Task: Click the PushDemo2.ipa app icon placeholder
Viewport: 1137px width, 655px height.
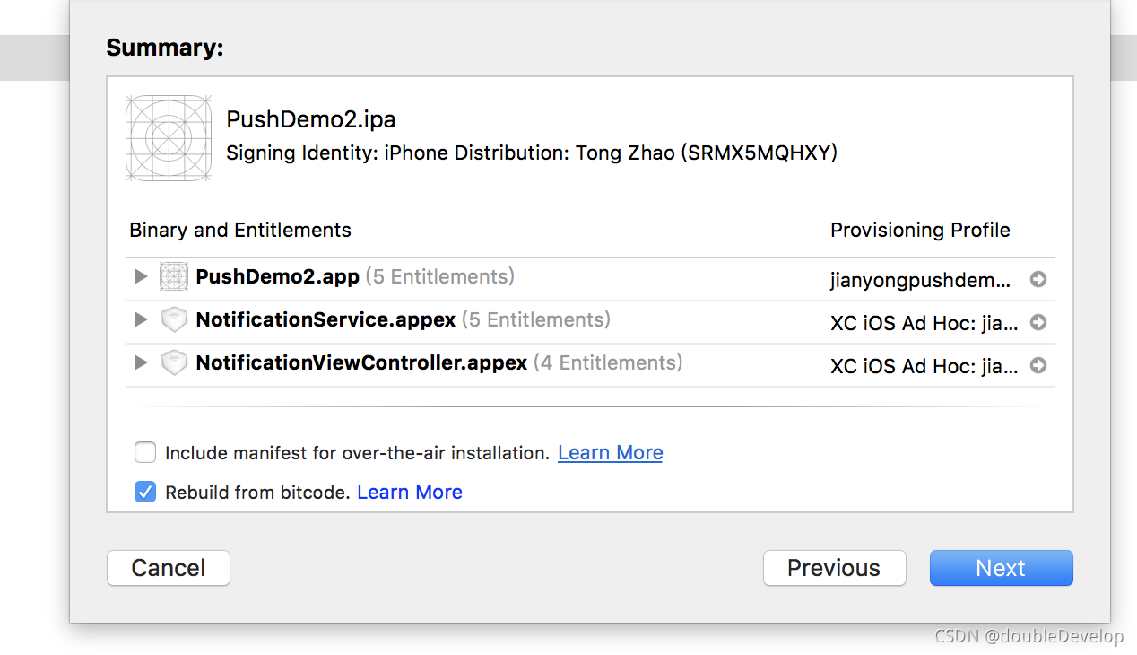Action: tap(169, 138)
